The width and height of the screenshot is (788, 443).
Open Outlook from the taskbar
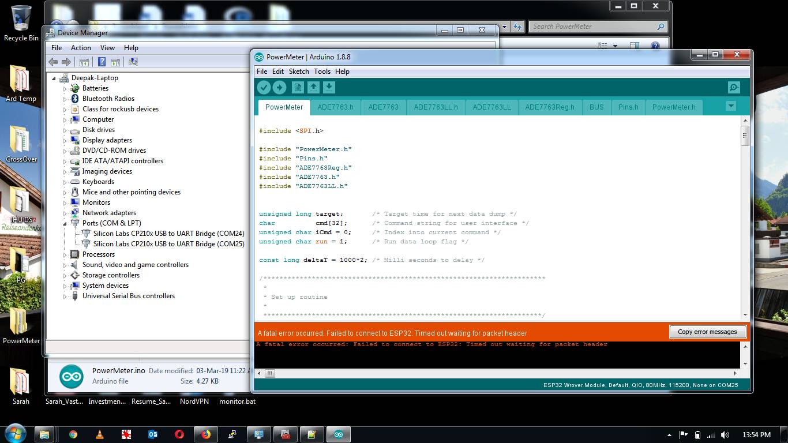click(x=153, y=434)
